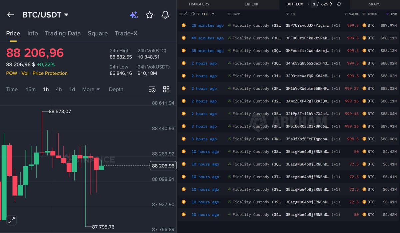Tap the Price Protection tag
Screen dimensions: 400x233
[x=50, y=73]
